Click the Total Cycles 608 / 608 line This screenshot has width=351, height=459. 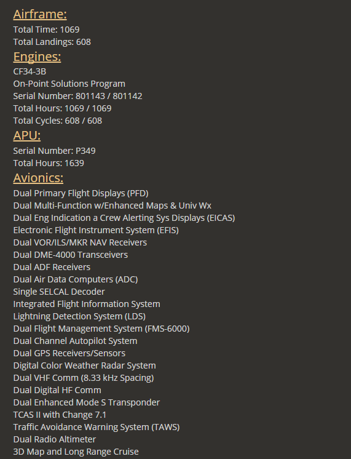(58, 121)
